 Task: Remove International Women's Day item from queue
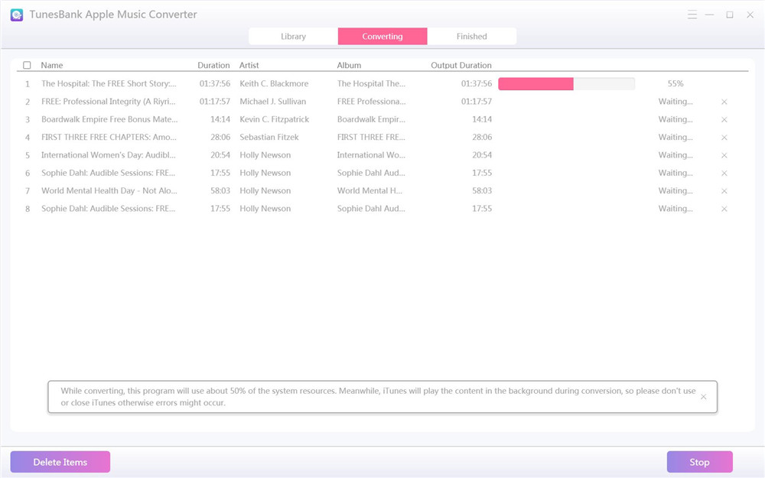tap(724, 155)
